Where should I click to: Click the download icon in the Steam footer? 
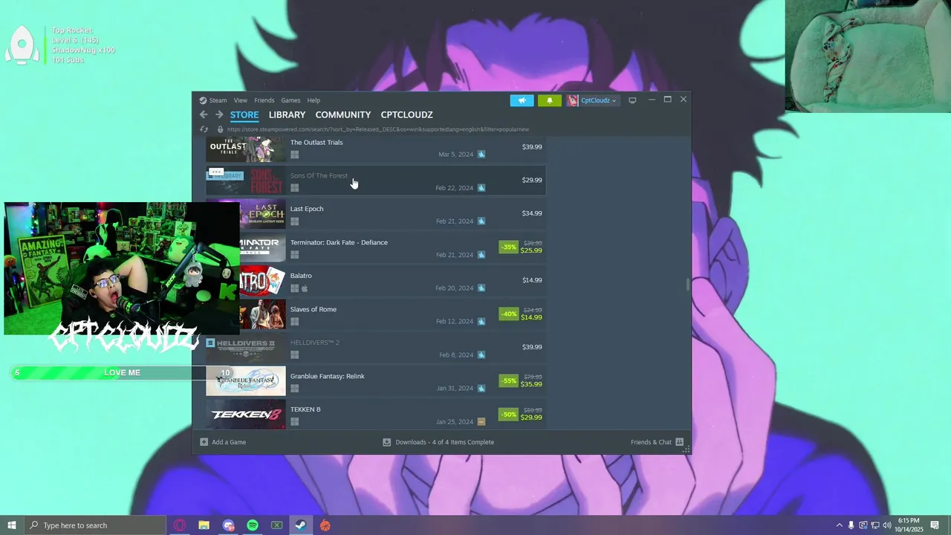click(386, 442)
